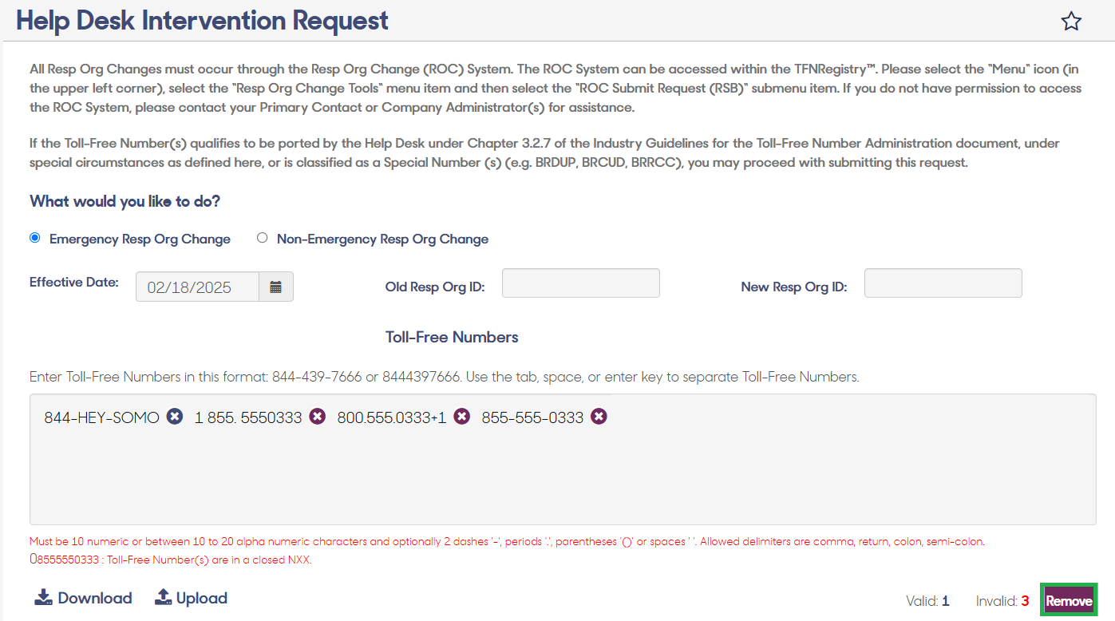Viewport: 1115px width, 621px height.
Task: Click the Download link text
Action: 95,599
